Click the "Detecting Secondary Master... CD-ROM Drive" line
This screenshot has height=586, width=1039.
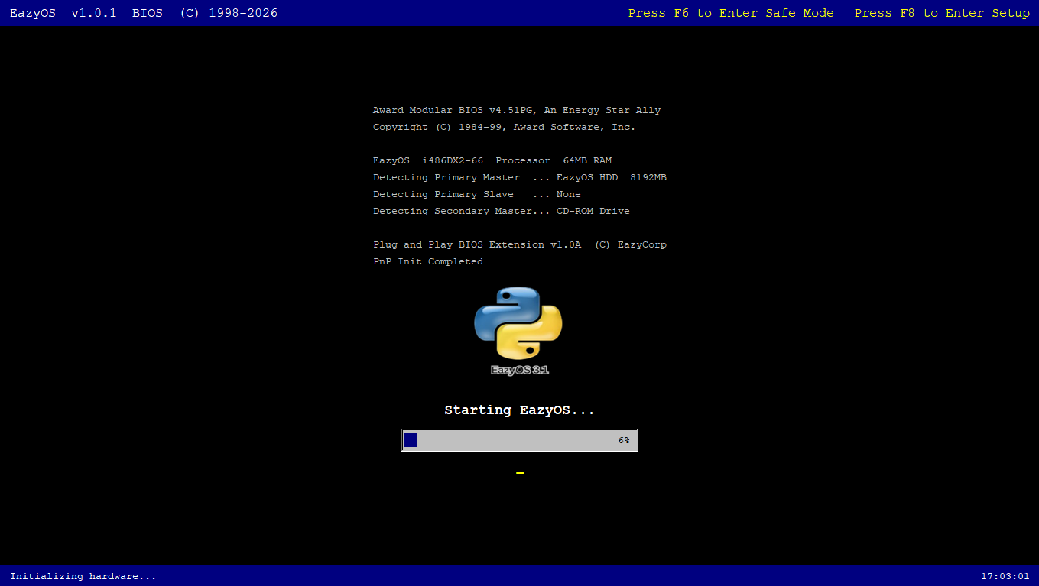click(x=502, y=212)
